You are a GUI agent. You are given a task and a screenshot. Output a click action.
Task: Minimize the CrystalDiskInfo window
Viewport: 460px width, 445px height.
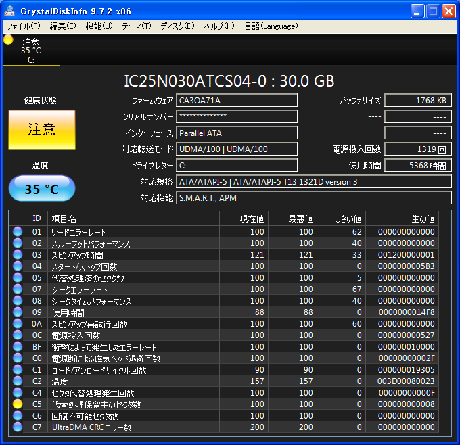pyautogui.click(x=417, y=11)
